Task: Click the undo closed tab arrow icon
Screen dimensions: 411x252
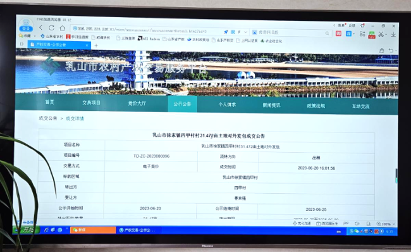Action: click(391, 51)
